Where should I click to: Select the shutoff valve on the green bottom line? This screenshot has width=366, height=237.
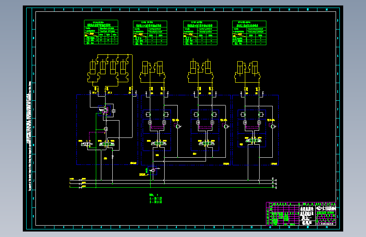coord(80,187)
